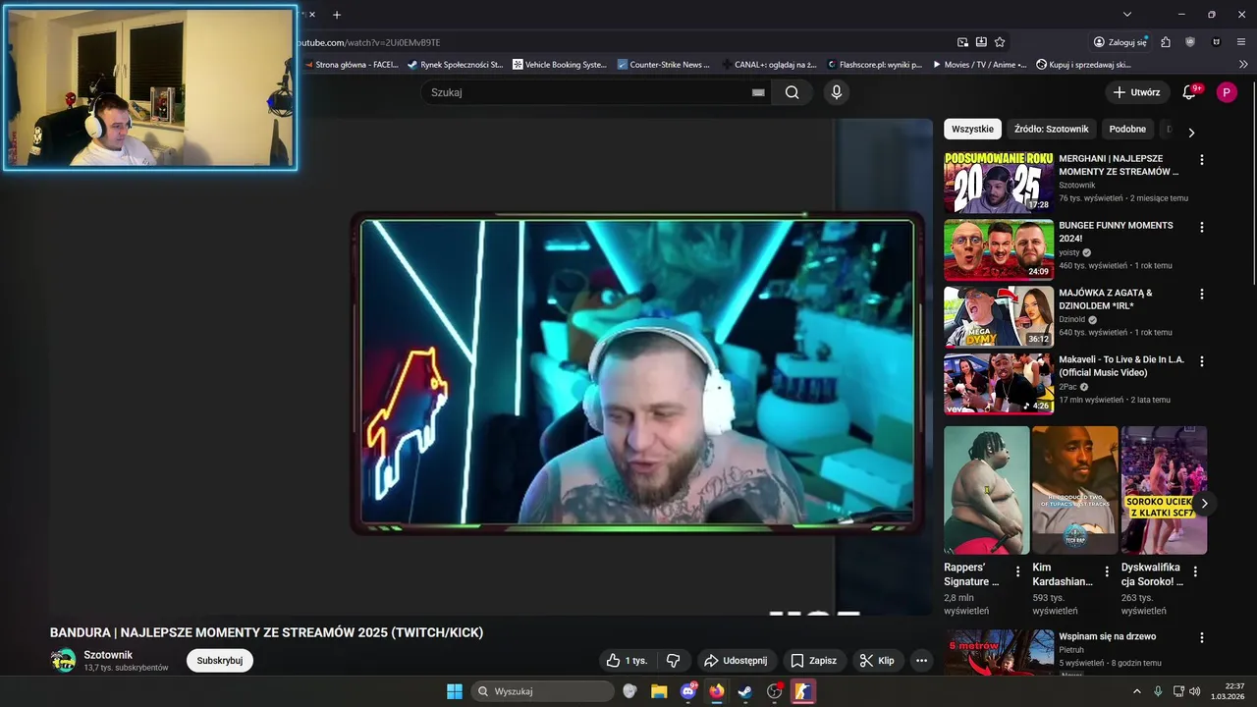Select the Źródło: Szotownik filter chip
Image resolution: width=1257 pixels, height=707 pixels.
click(x=1051, y=129)
